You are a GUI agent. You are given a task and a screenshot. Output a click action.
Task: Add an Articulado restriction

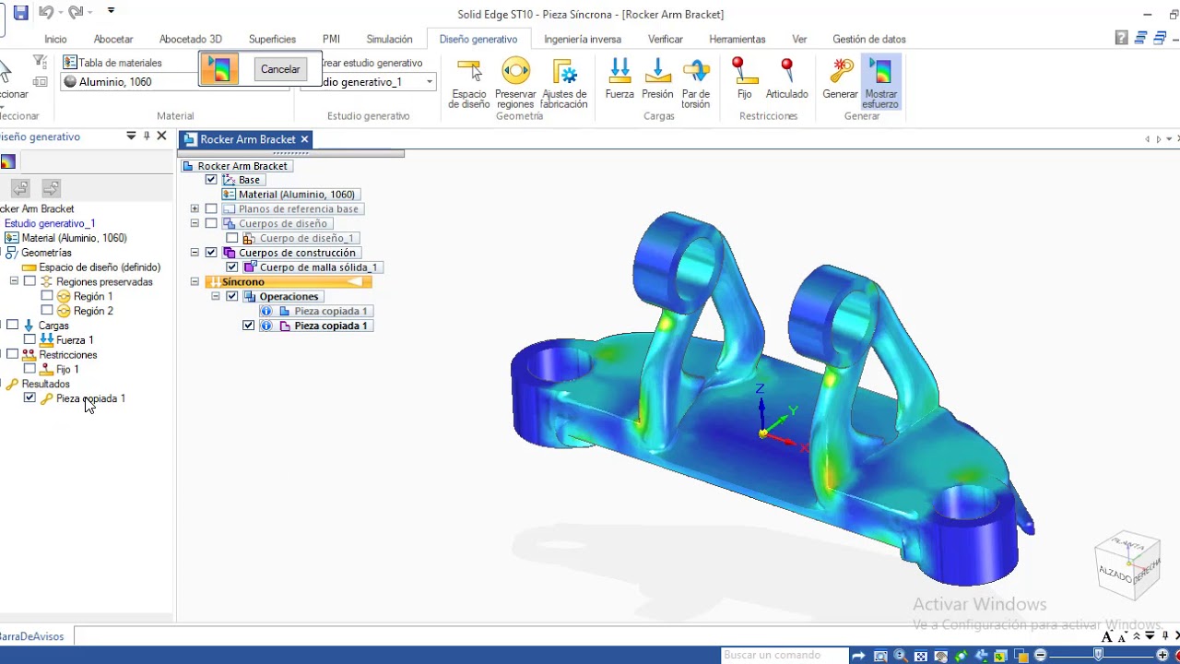click(786, 79)
